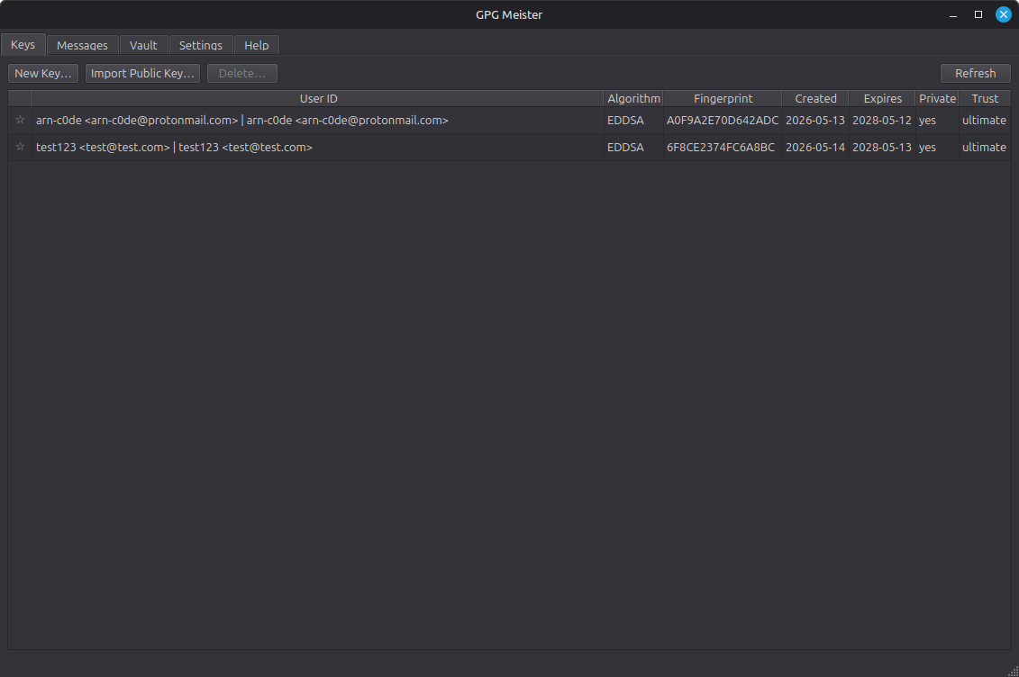
Task: Click created date 2026-05-13
Action: click(x=815, y=120)
